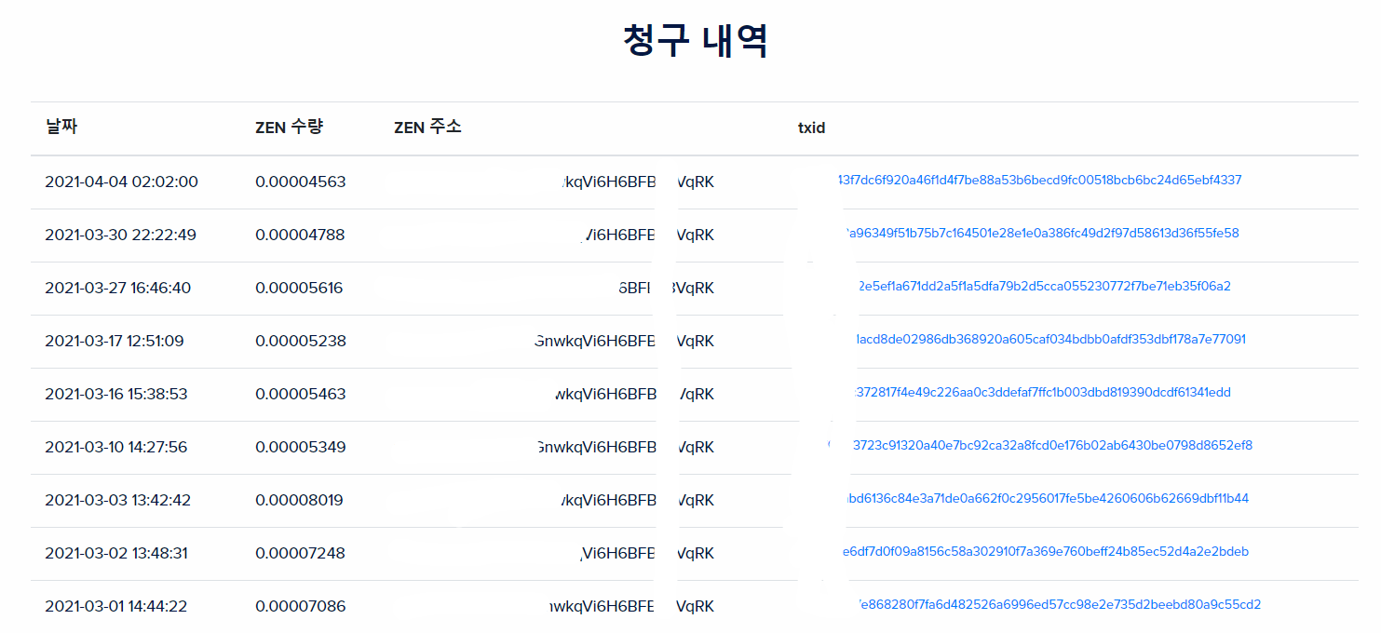
Task: Click the 날짜 column header
Action: (61, 128)
